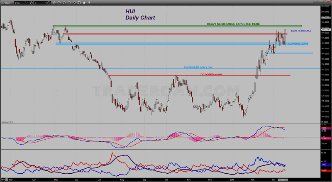Share chart via Twitter icon

(84, 2)
